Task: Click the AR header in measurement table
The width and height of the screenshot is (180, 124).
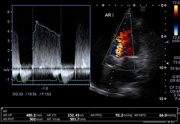Action: (5, 111)
